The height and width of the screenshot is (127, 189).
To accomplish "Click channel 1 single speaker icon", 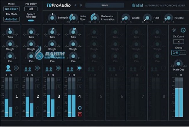I will coord(8,68).
